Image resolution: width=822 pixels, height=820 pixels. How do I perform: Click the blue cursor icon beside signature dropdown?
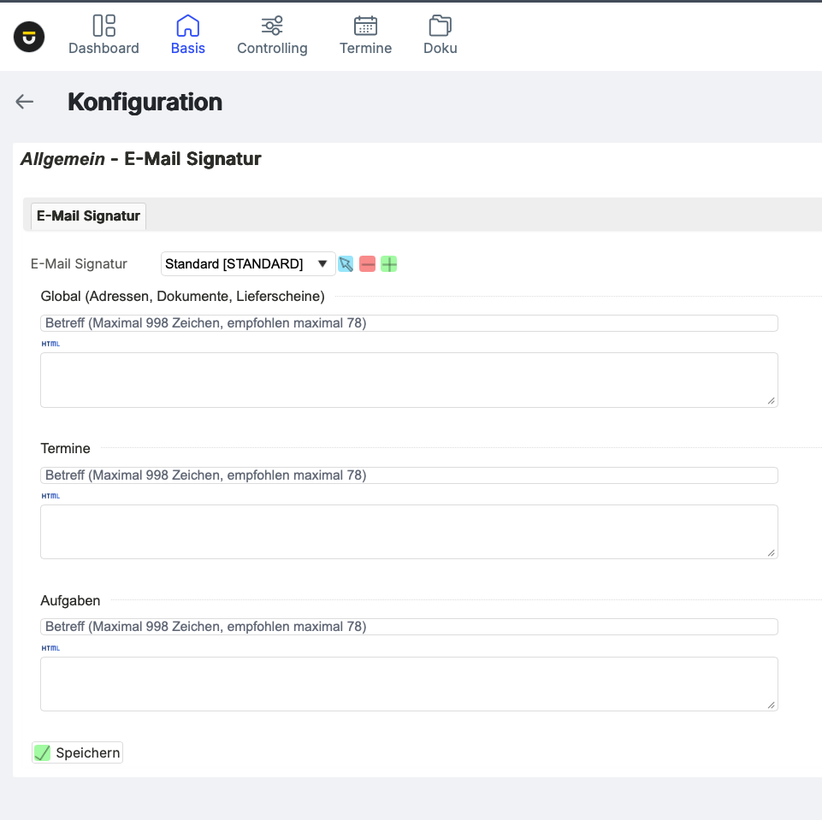point(346,264)
